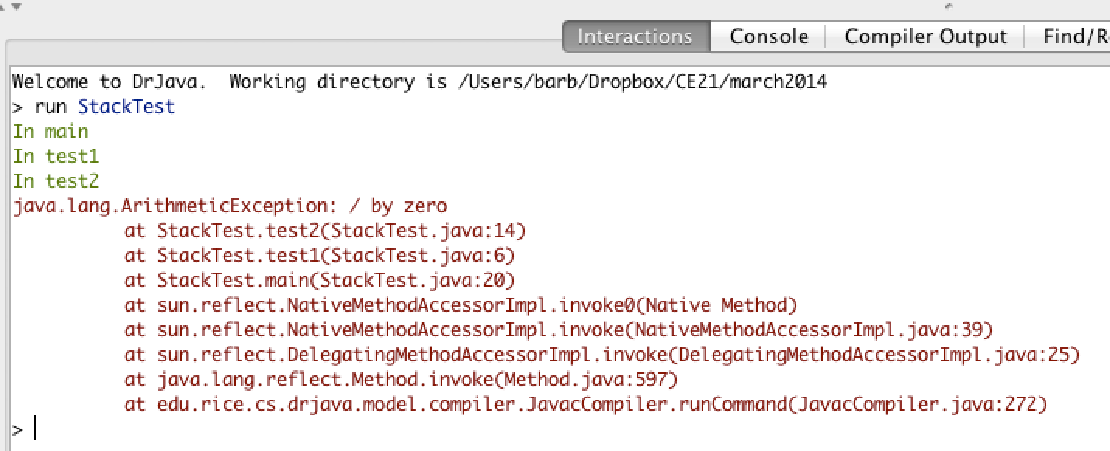Click the 'In test1' output line
The width and height of the screenshot is (1110, 451).
click(56, 157)
